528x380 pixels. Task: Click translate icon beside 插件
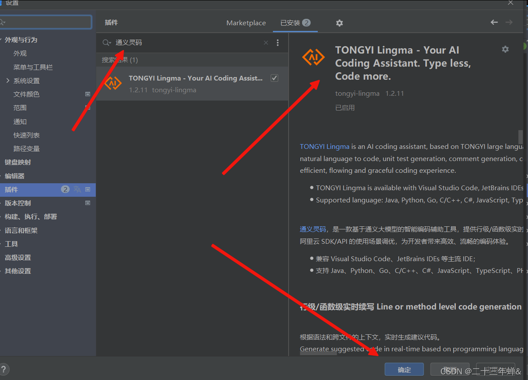click(x=77, y=189)
